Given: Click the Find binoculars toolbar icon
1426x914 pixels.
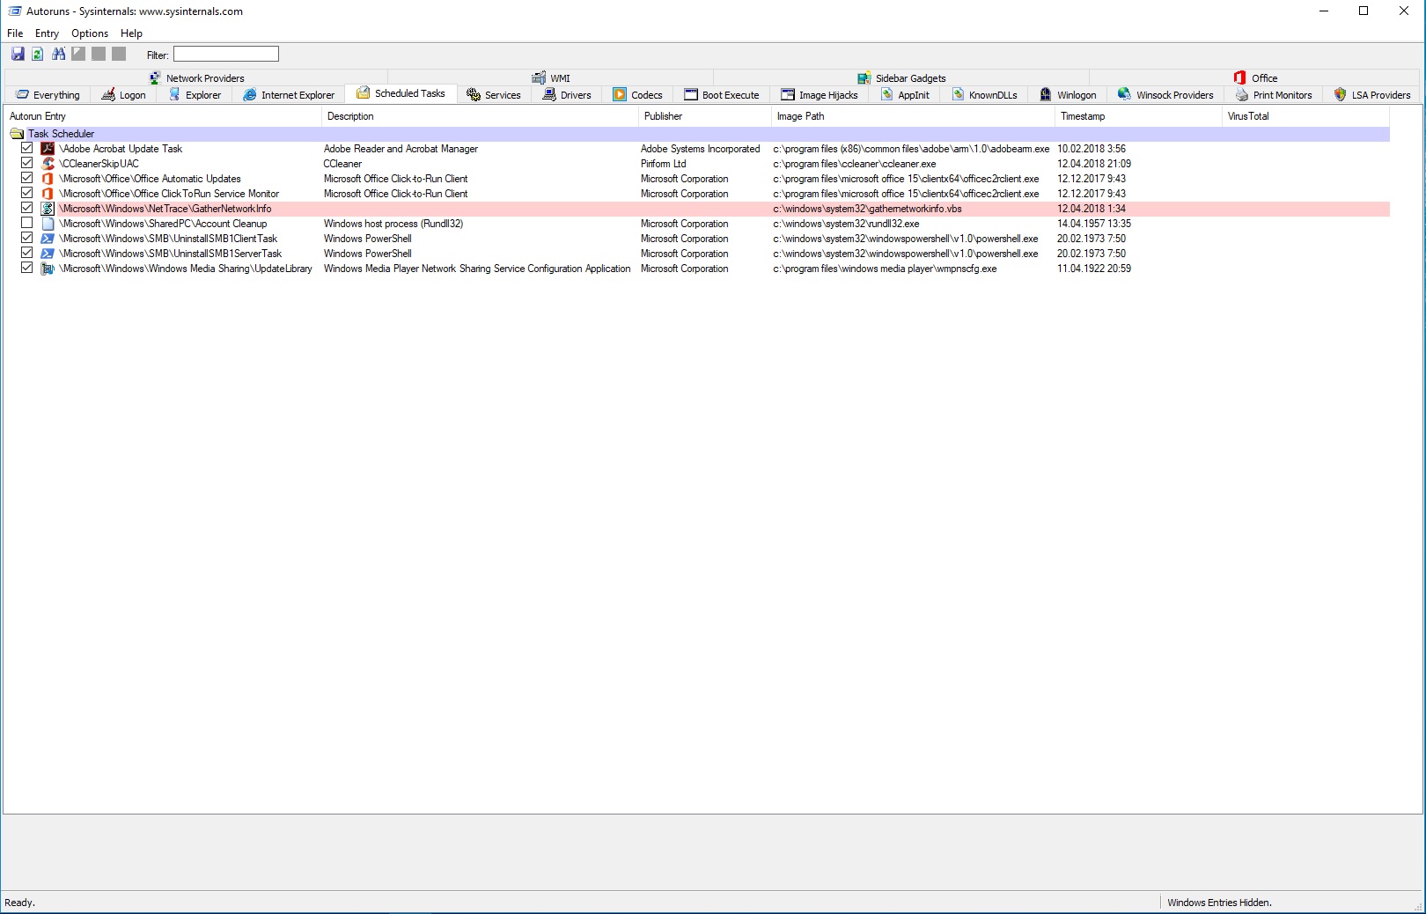Looking at the screenshot, I should tap(58, 55).
